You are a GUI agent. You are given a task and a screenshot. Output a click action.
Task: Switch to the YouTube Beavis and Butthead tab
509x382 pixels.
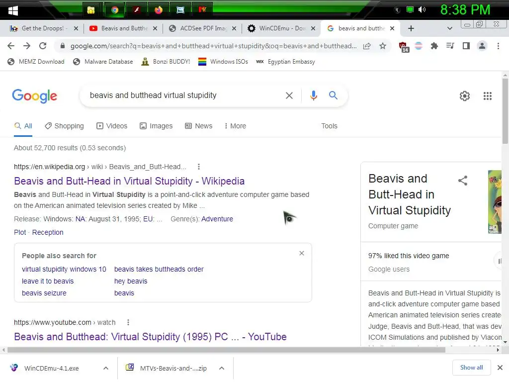(123, 28)
